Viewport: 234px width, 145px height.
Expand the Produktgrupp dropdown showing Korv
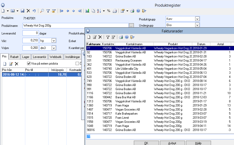coord(197,19)
